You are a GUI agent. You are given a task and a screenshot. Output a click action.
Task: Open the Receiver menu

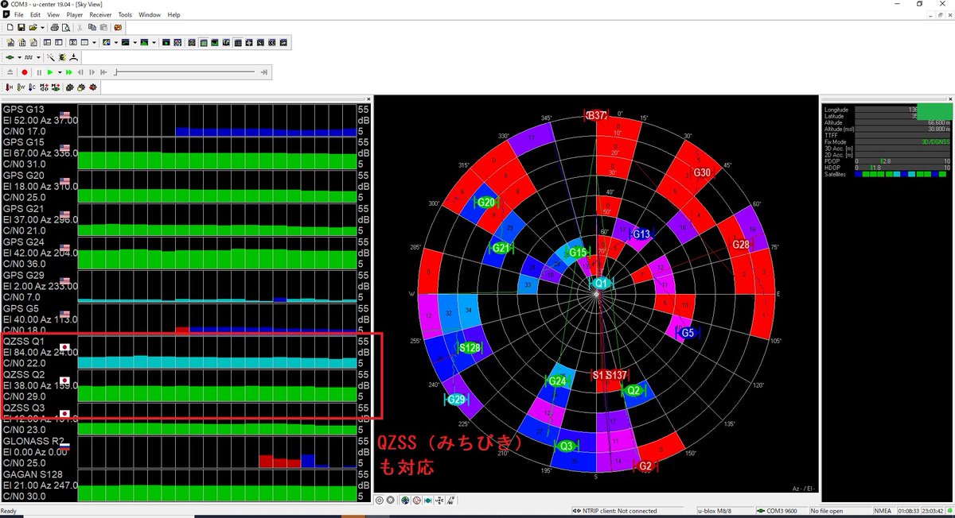click(100, 15)
